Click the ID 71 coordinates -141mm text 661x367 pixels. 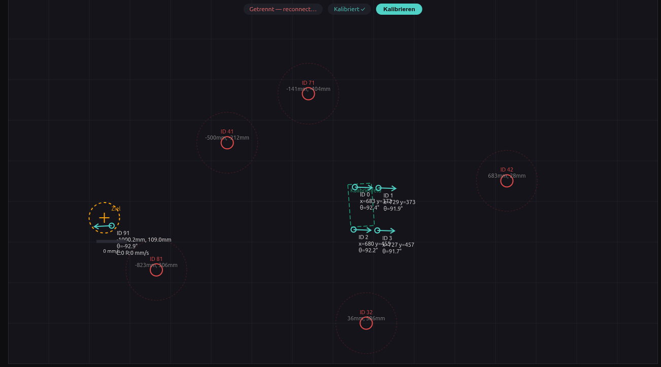tap(308, 89)
